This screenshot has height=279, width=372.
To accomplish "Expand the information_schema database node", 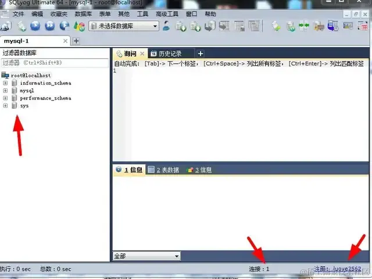I will click(x=5, y=83).
